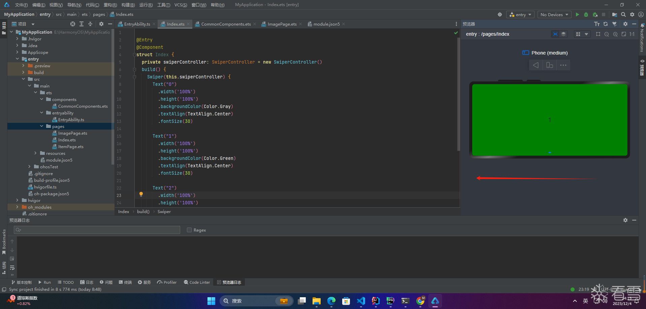
Task: Collapse the entry folder in project tree
Action: click(17, 59)
